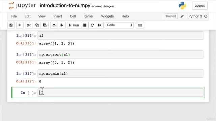Restart kernel and rerun all icon

100,25
